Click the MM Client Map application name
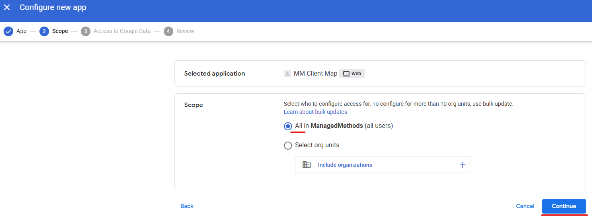 315,74
